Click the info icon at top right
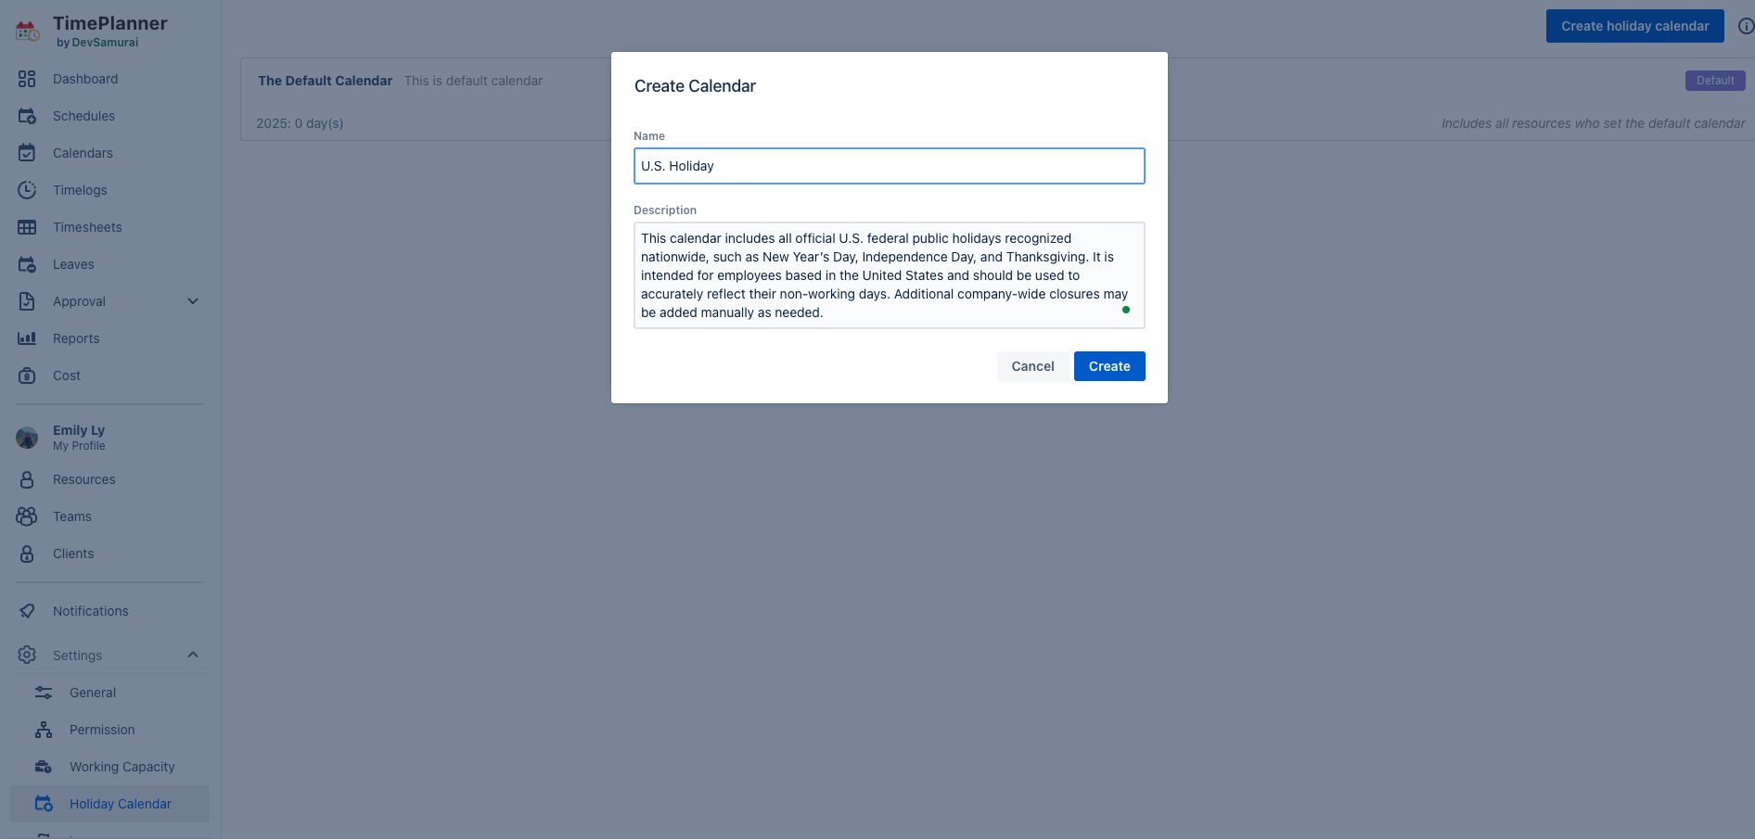The image size is (1755, 840). (x=1745, y=26)
